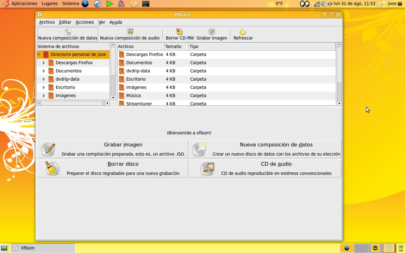This screenshot has height=253, width=405.
Task: Select Directorio personal de jose in tree
Action: click(x=73, y=54)
